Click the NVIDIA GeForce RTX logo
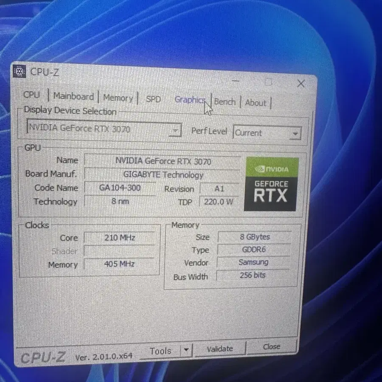The height and width of the screenshot is (382, 382). click(272, 184)
